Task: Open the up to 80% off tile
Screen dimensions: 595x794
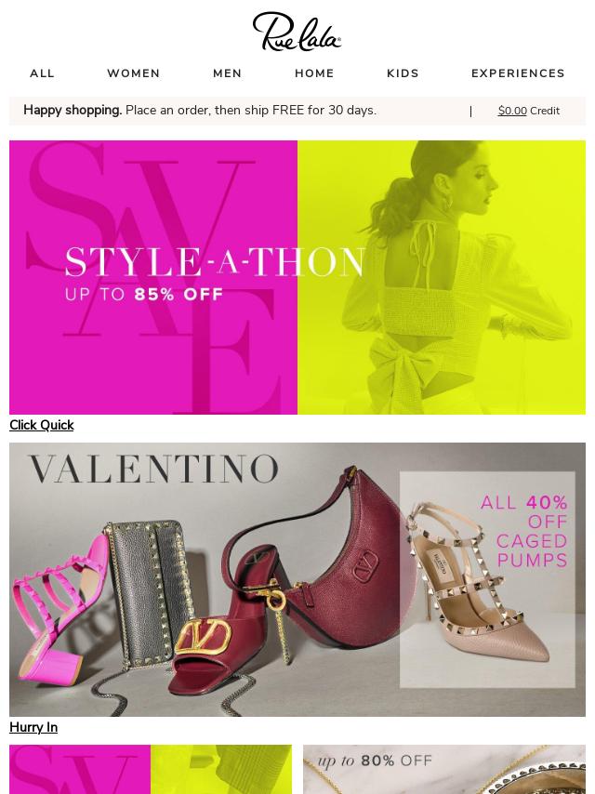Action: 444,769
